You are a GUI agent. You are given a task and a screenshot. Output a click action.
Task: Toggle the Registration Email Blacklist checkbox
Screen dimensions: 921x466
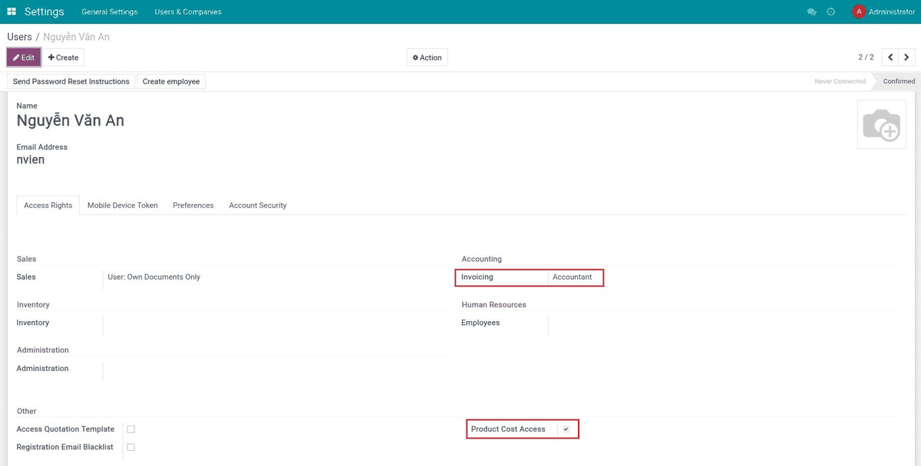coord(131,447)
